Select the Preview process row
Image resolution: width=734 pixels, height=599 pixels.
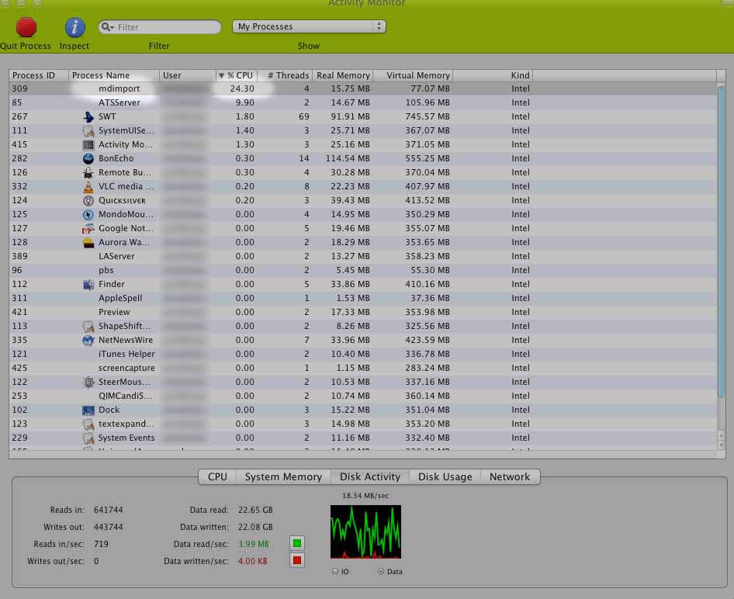(363, 312)
